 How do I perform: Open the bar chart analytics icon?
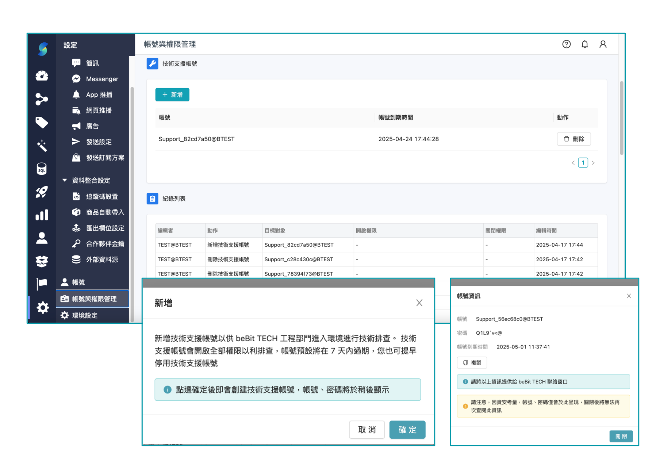click(x=42, y=215)
